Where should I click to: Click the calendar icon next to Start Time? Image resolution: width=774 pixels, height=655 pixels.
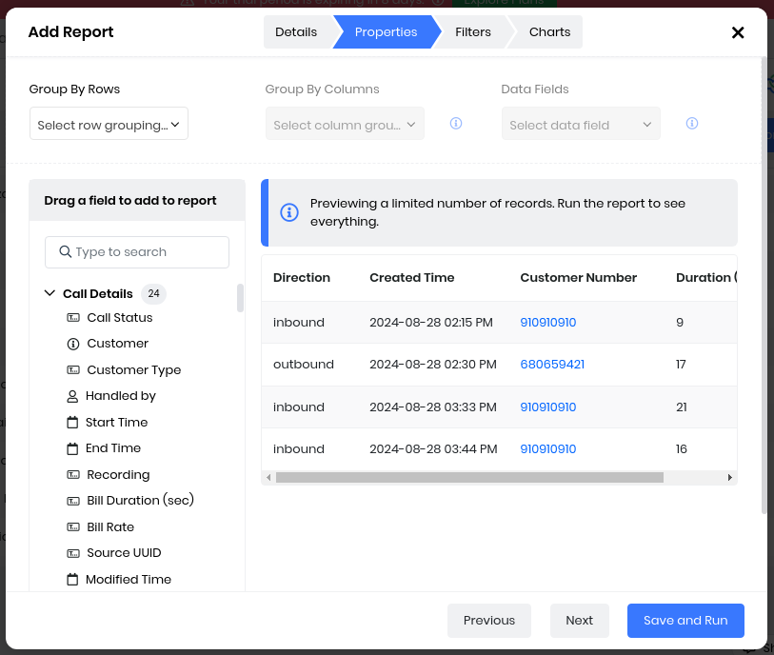point(72,423)
